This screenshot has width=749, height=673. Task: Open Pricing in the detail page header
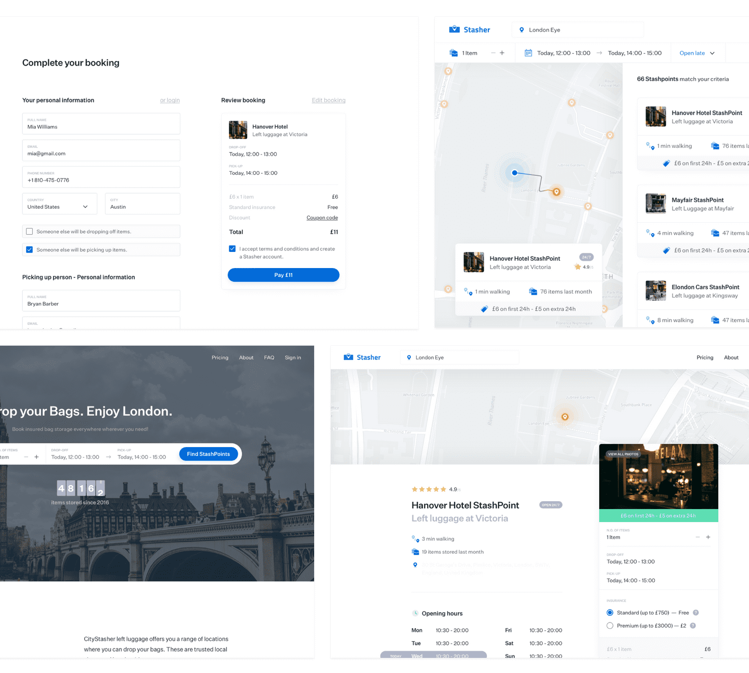705,358
